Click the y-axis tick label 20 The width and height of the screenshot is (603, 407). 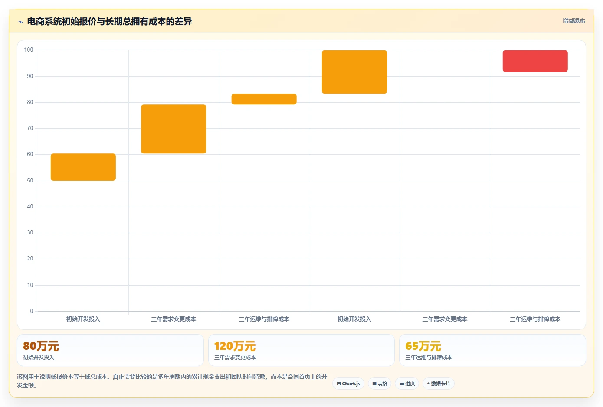[x=30, y=259]
